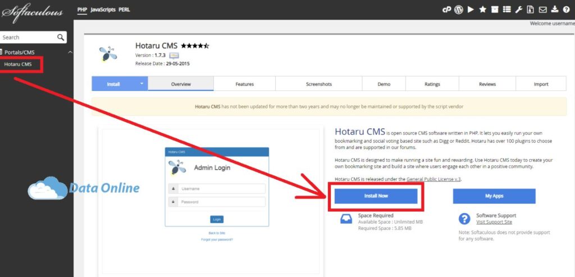Click the search magnifier icon
This screenshot has height=277, width=575.
point(61,37)
